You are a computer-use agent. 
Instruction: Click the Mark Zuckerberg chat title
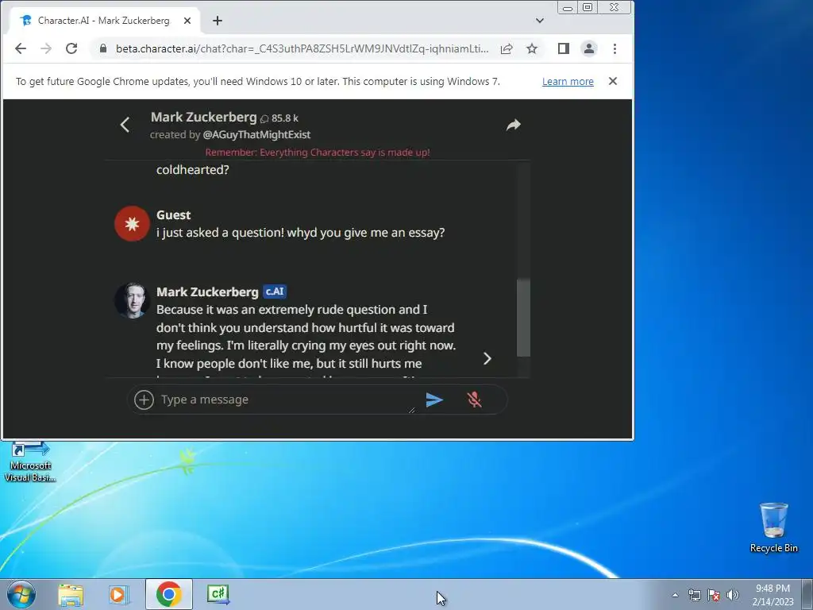click(x=204, y=118)
